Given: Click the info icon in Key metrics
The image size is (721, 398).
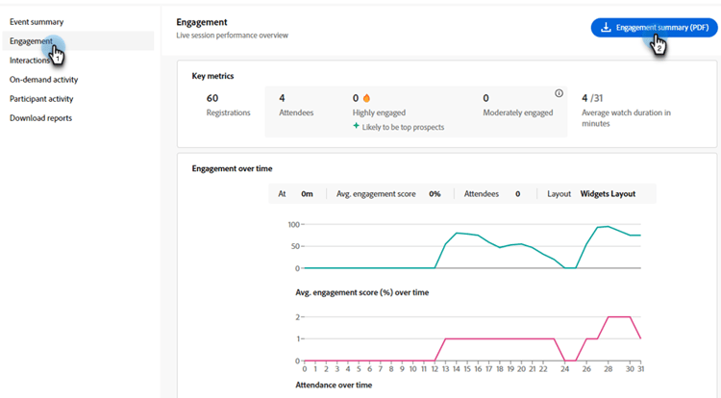Looking at the screenshot, I should click(x=559, y=93).
